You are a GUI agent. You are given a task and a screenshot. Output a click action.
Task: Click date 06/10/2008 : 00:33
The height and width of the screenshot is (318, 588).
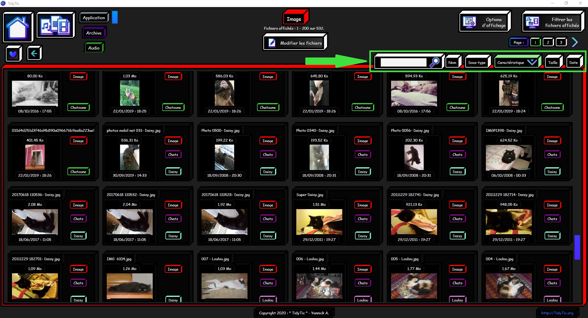pos(509,175)
